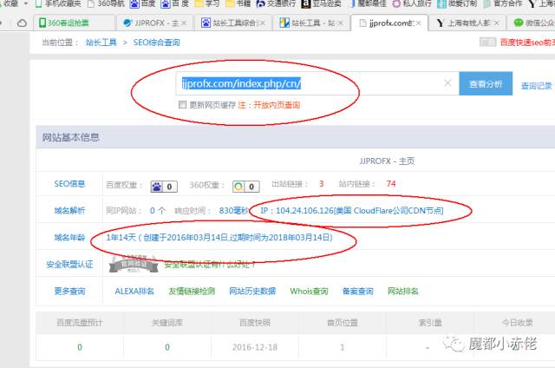Open the 网站排名 link
Viewport: 555px width, 368px height.
[x=402, y=291]
